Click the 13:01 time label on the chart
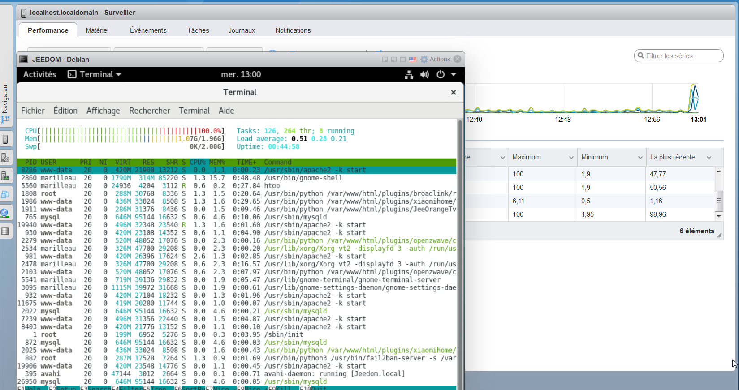Image resolution: width=739 pixels, height=390 pixels. pos(698,120)
